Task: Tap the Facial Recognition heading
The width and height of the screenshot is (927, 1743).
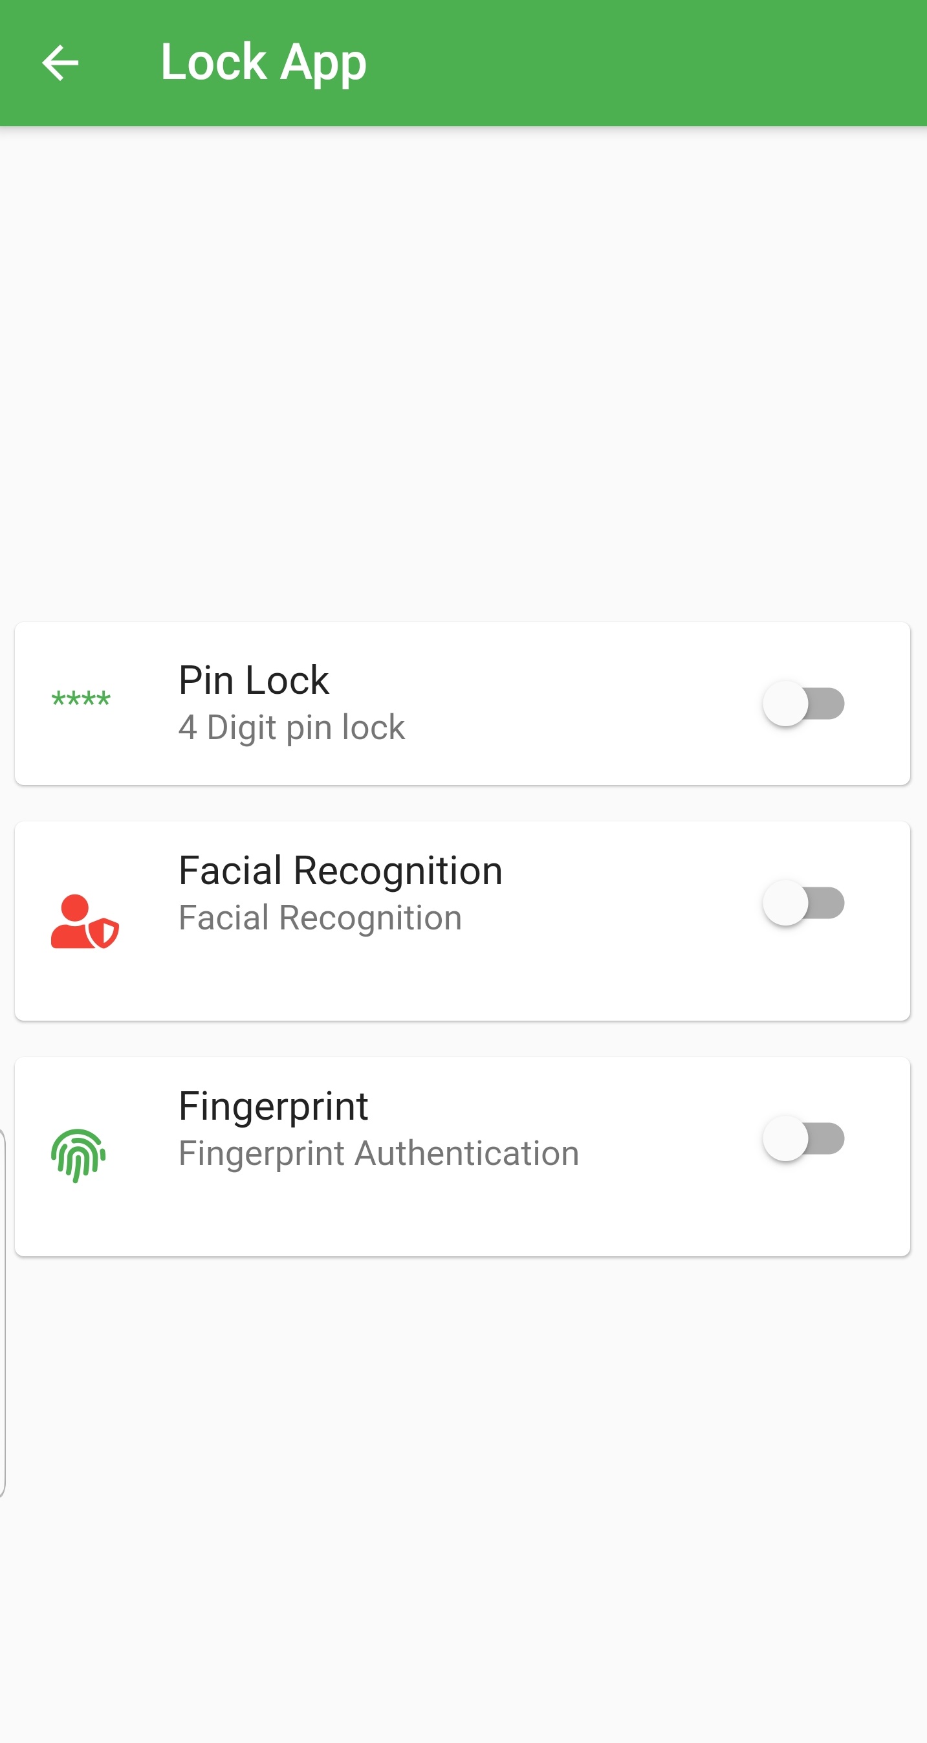Action: [x=340, y=870]
